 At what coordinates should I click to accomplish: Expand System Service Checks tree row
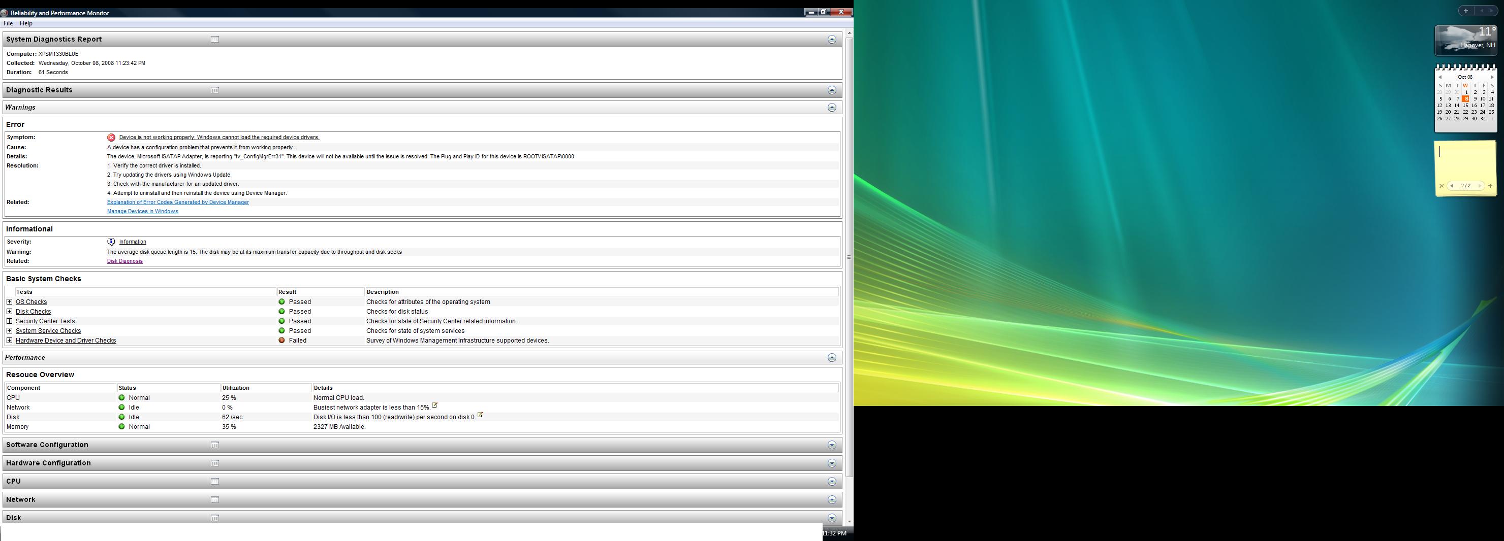pos(9,330)
